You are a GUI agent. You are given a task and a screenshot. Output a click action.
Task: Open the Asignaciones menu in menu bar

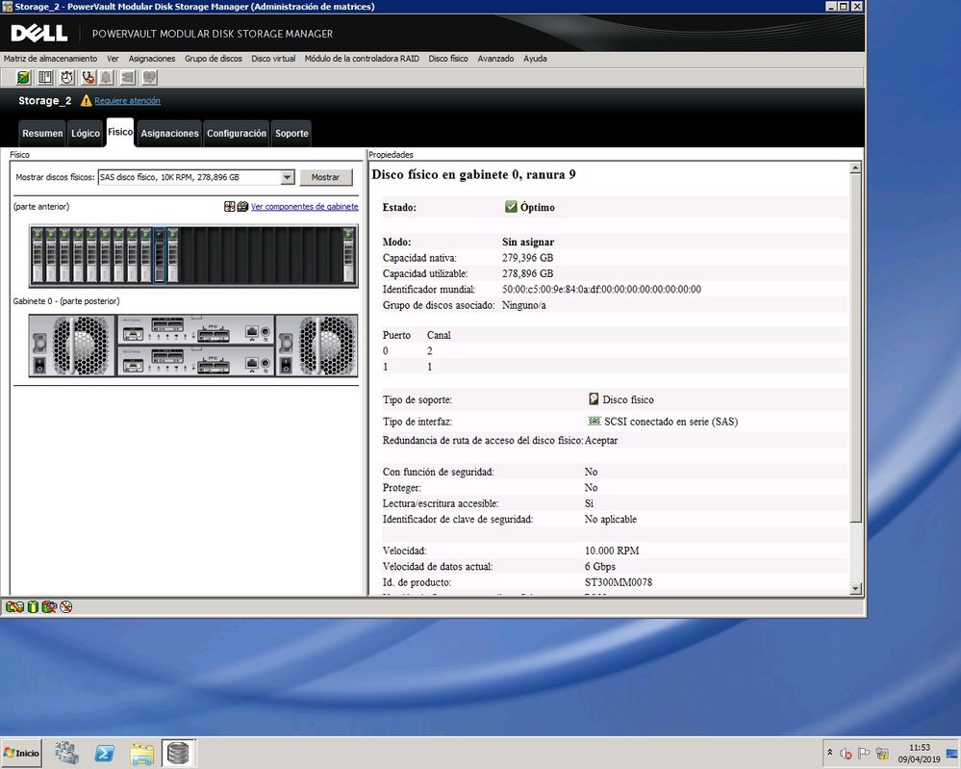152,59
